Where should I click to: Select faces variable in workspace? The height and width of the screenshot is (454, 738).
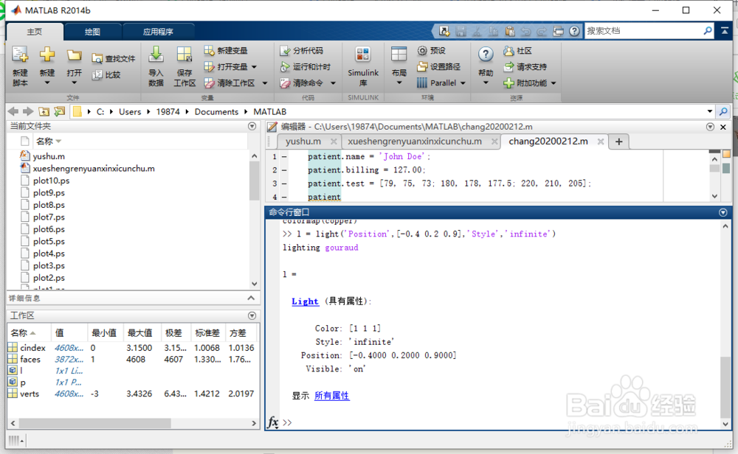[x=30, y=359]
